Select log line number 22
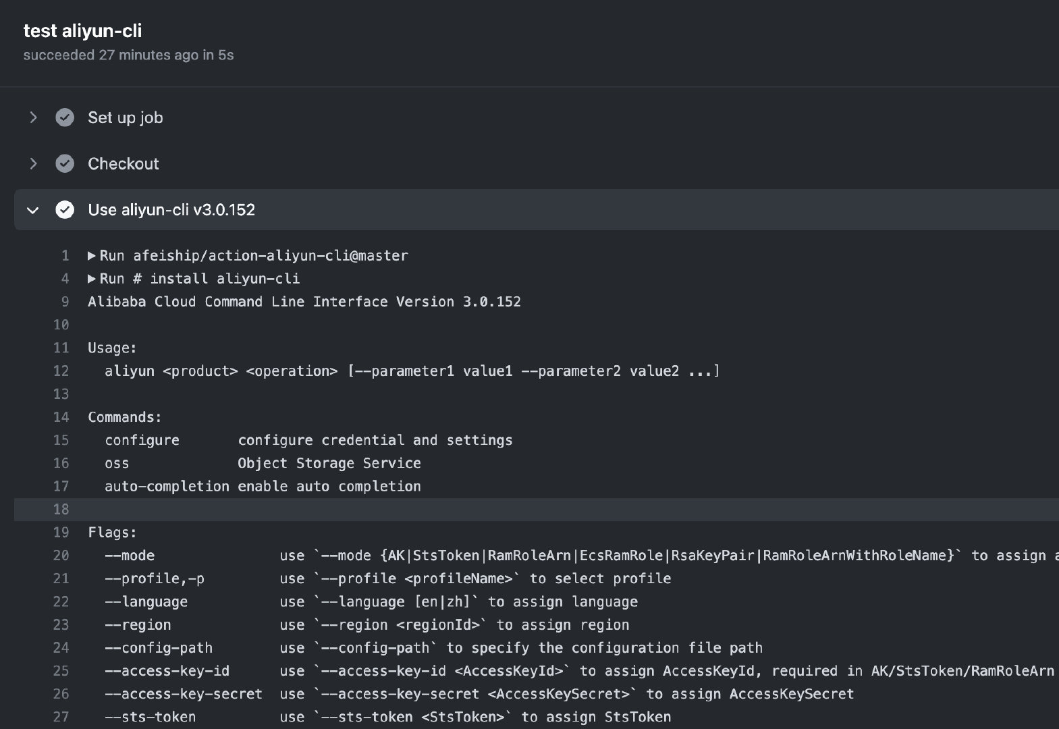This screenshot has height=729, width=1059. point(61,601)
